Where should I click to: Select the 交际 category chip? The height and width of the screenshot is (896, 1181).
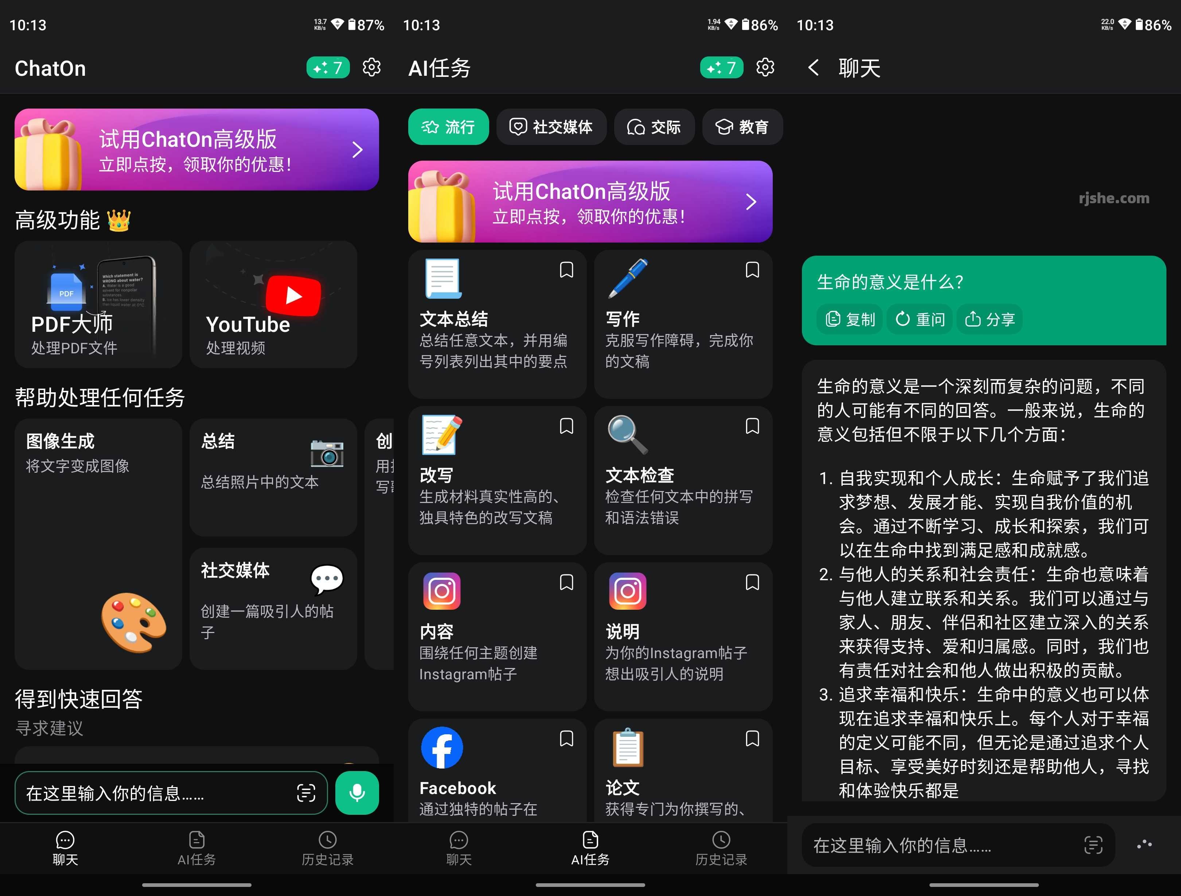click(655, 127)
